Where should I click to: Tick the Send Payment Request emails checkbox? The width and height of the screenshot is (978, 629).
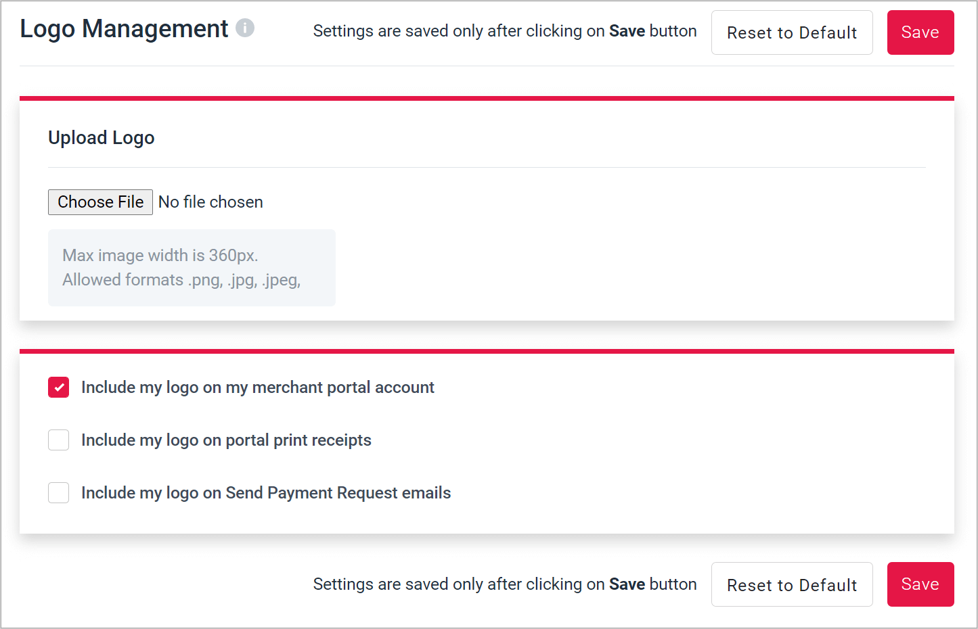coord(59,493)
